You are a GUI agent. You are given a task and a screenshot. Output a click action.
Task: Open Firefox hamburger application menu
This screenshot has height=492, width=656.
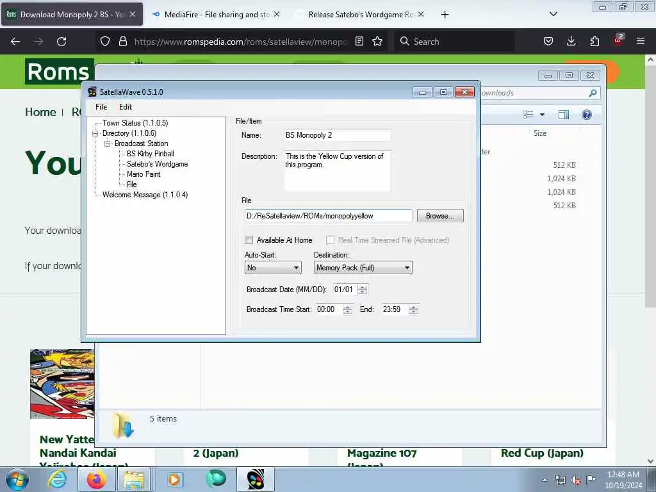(641, 41)
